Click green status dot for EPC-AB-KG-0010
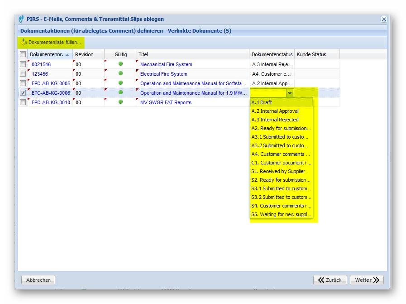The image size is (406, 304). [120, 102]
